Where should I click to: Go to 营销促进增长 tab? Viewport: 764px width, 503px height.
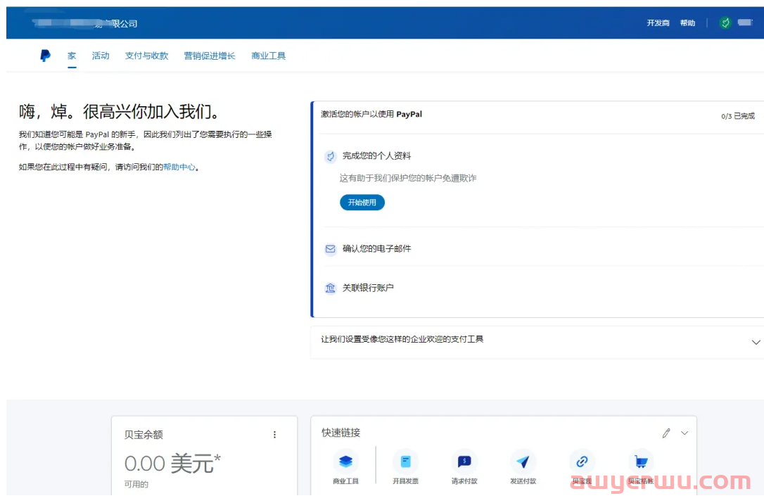(210, 56)
